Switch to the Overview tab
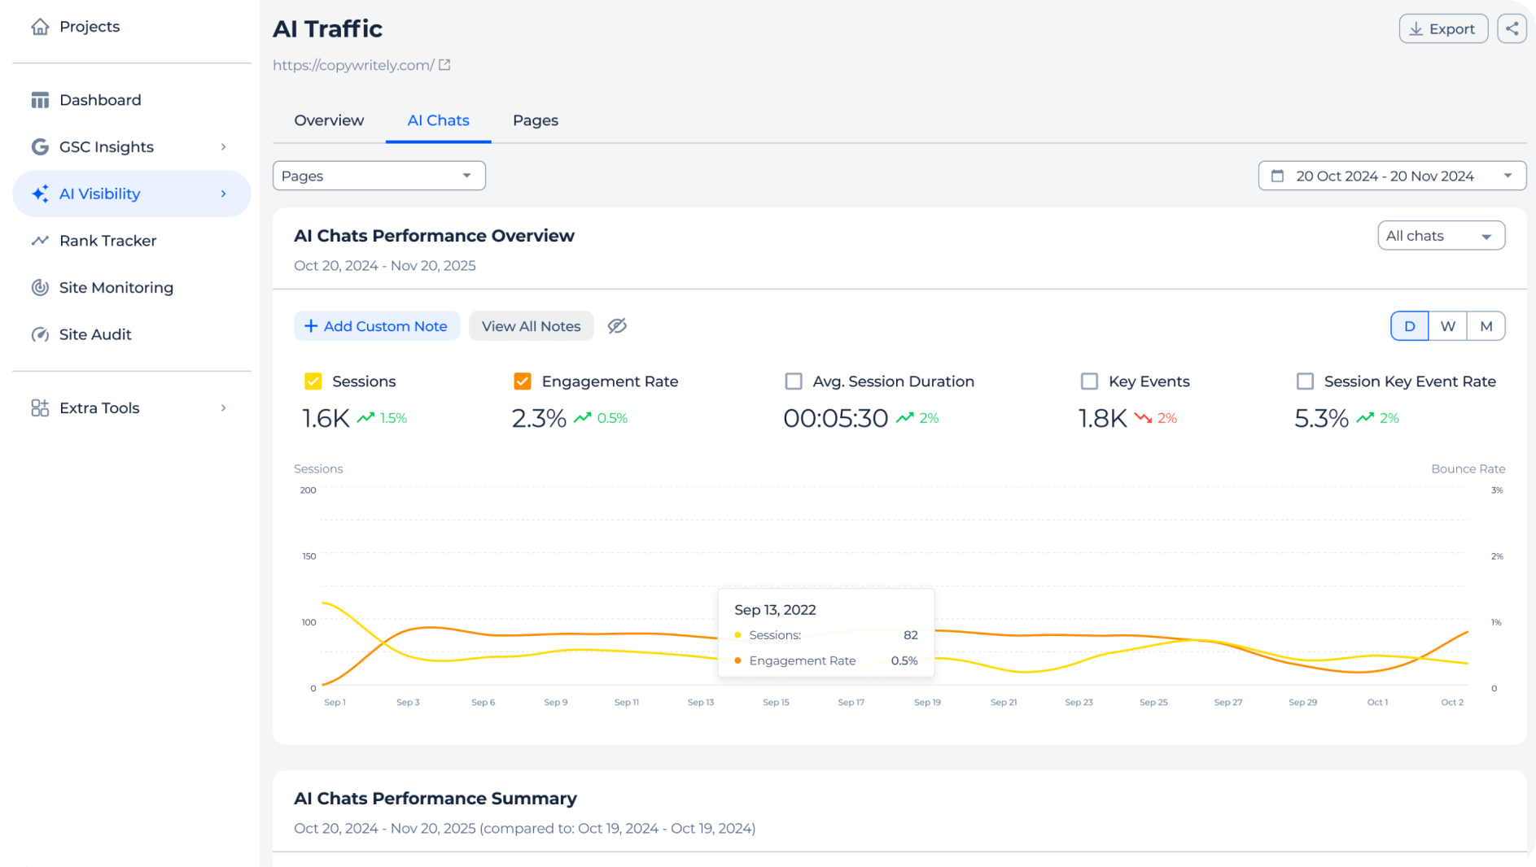1536x867 pixels. (x=329, y=120)
